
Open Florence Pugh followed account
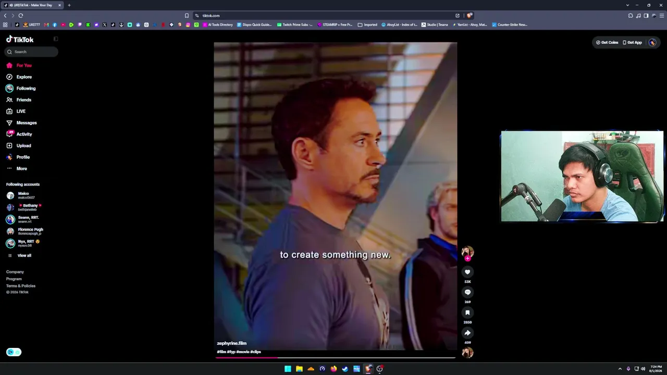[24, 231]
